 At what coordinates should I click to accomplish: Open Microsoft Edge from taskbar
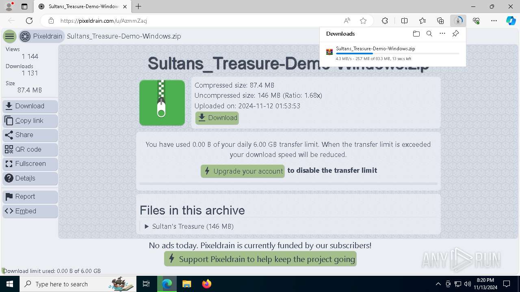click(x=167, y=284)
